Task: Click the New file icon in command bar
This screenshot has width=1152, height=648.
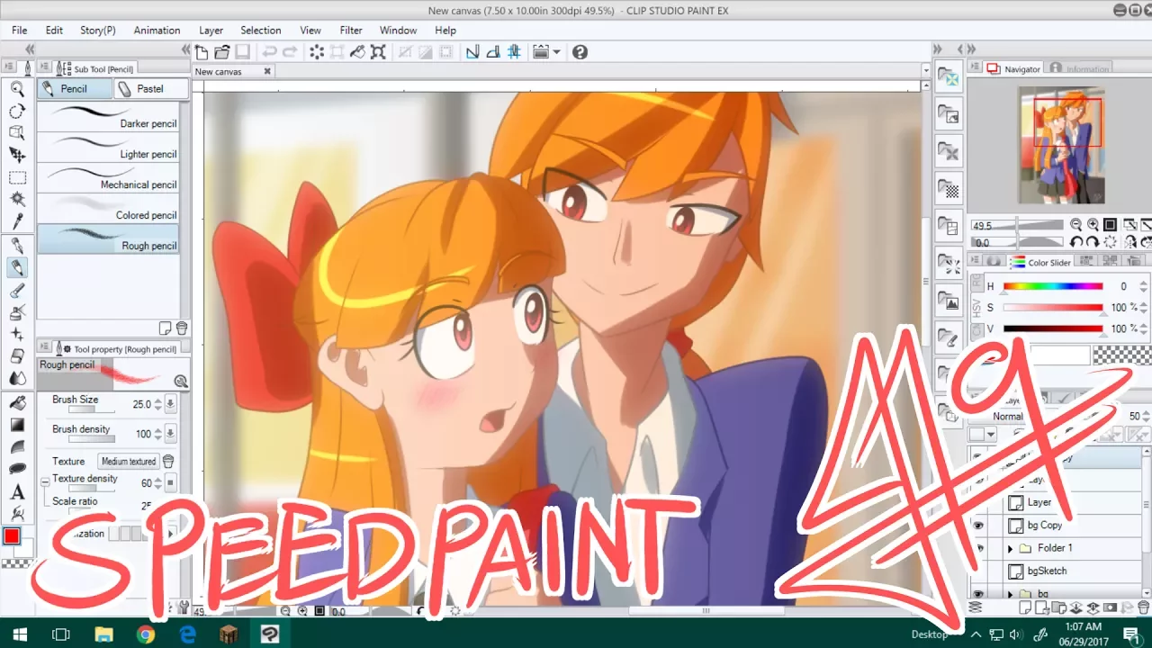Action: click(x=202, y=52)
